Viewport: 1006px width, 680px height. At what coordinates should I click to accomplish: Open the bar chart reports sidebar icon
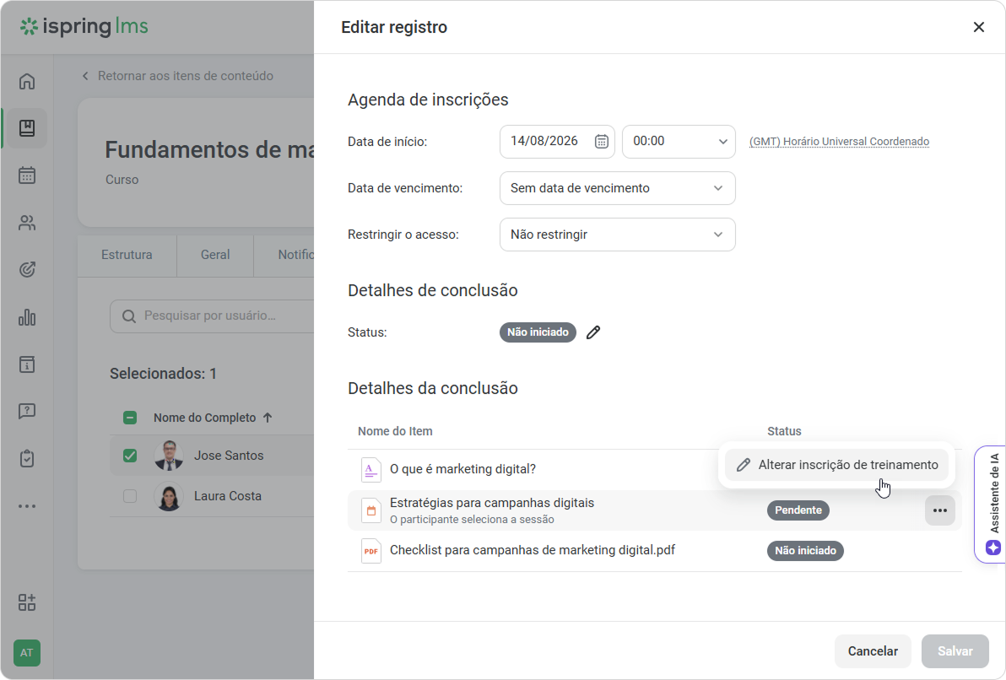(x=27, y=317)
